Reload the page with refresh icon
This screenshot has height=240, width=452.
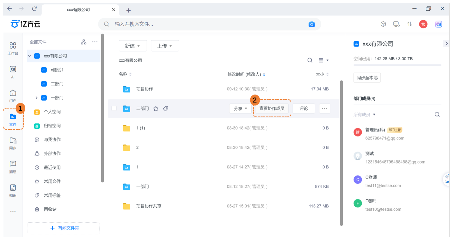tap(34, 9)
